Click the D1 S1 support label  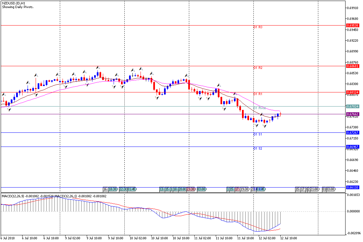click(x=258, y=134)
